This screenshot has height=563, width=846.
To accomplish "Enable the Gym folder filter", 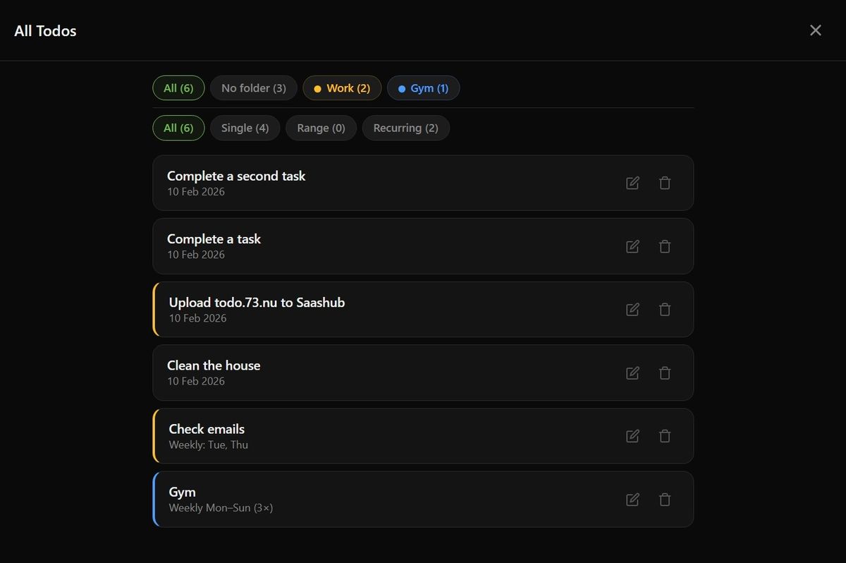I will click(423, 87).
